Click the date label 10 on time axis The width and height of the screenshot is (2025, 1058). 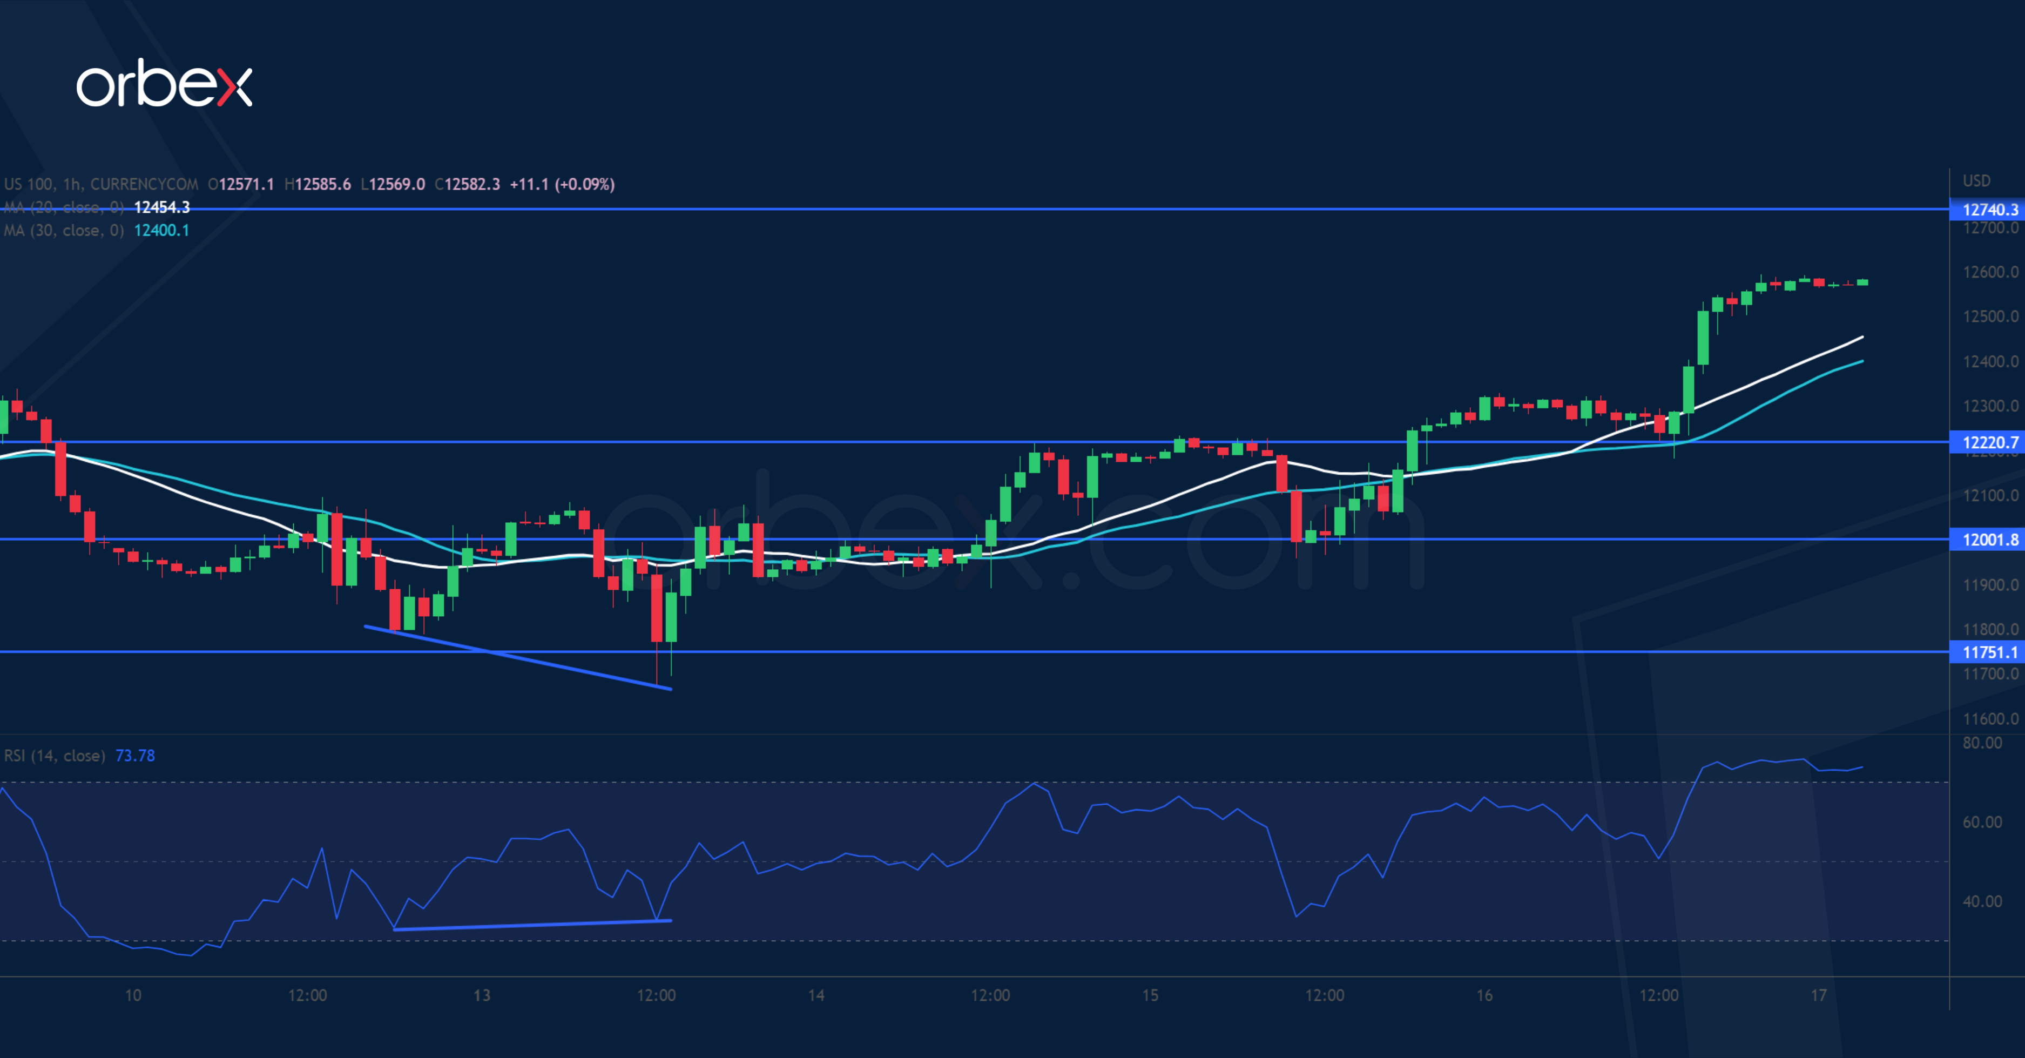point(133,995)
